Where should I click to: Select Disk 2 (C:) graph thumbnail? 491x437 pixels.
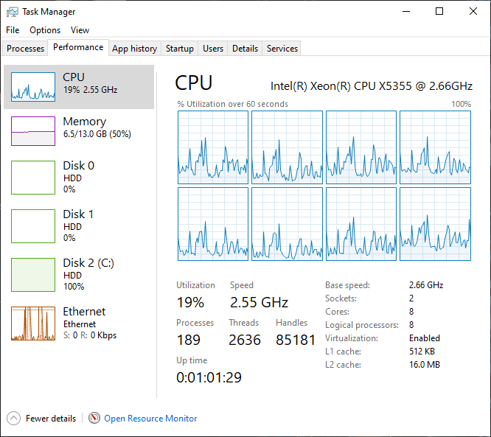(33, 275)
